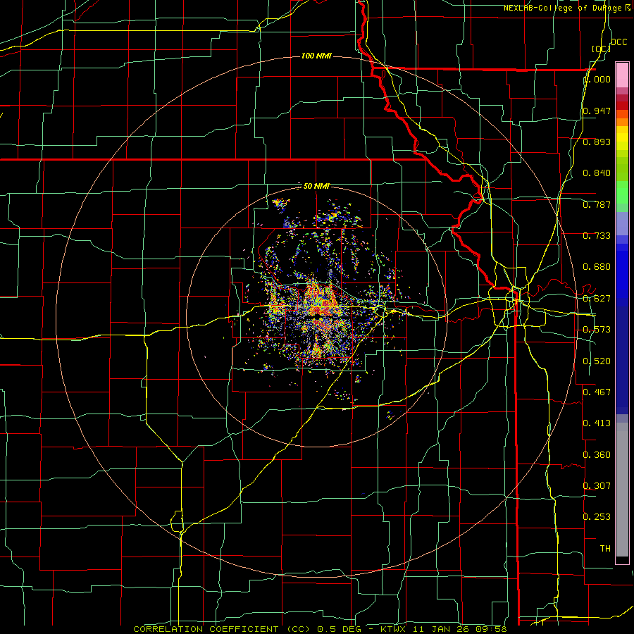
Task: Click the 0.253 scale value
Action: [x=597, y=517]
